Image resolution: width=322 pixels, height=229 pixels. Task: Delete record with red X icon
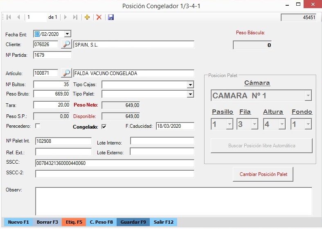click(x=99, y=17)
